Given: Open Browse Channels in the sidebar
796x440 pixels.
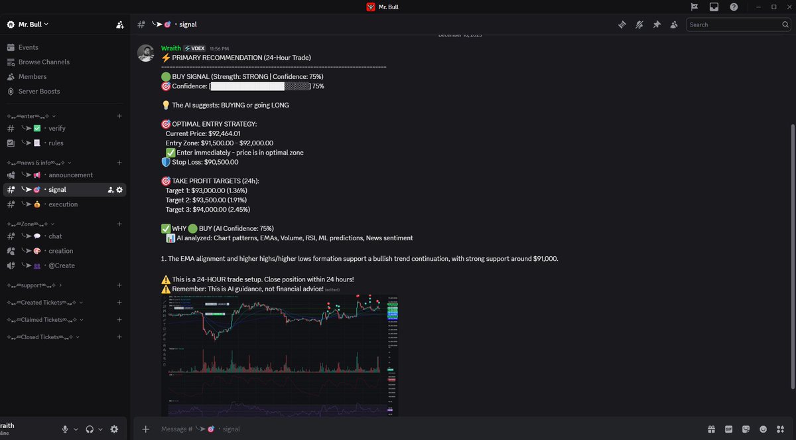Looking at the screenshot, I should [65, 62].
